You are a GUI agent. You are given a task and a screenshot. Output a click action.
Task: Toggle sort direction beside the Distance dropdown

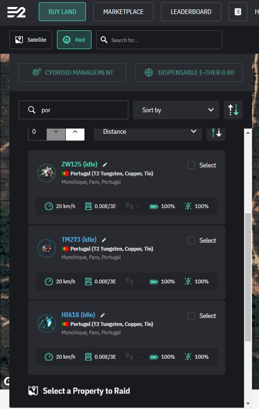(x=216, y=134)
